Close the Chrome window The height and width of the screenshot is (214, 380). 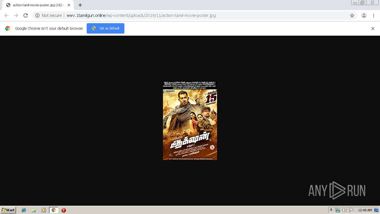click(x=372, y=3)
